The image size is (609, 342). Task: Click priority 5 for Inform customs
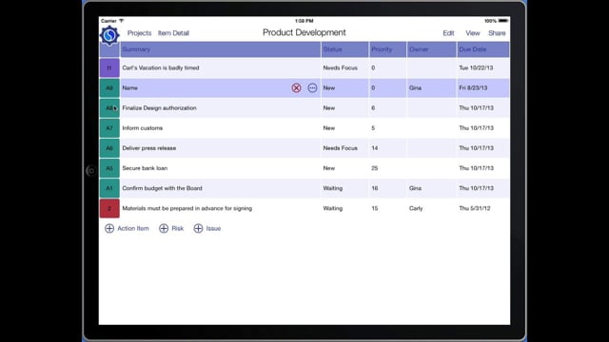[373, 128]
